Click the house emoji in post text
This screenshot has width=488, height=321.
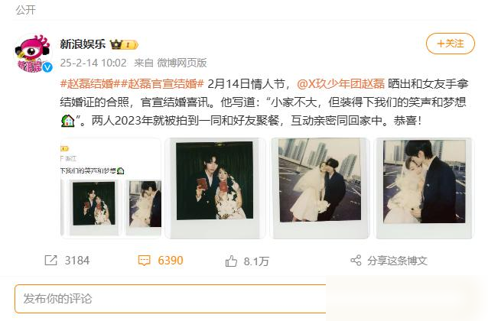point(67,121)
